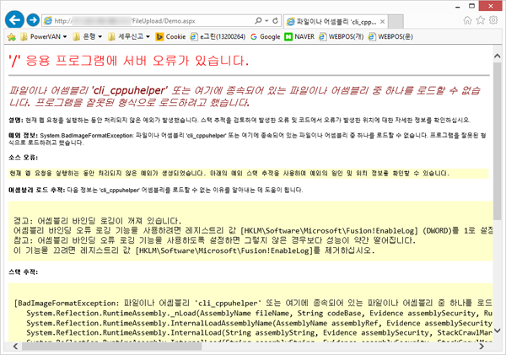The image size is (506, 355).
Task: Open the PowerVAN favorites folder
Action: (x=44, y=37)
